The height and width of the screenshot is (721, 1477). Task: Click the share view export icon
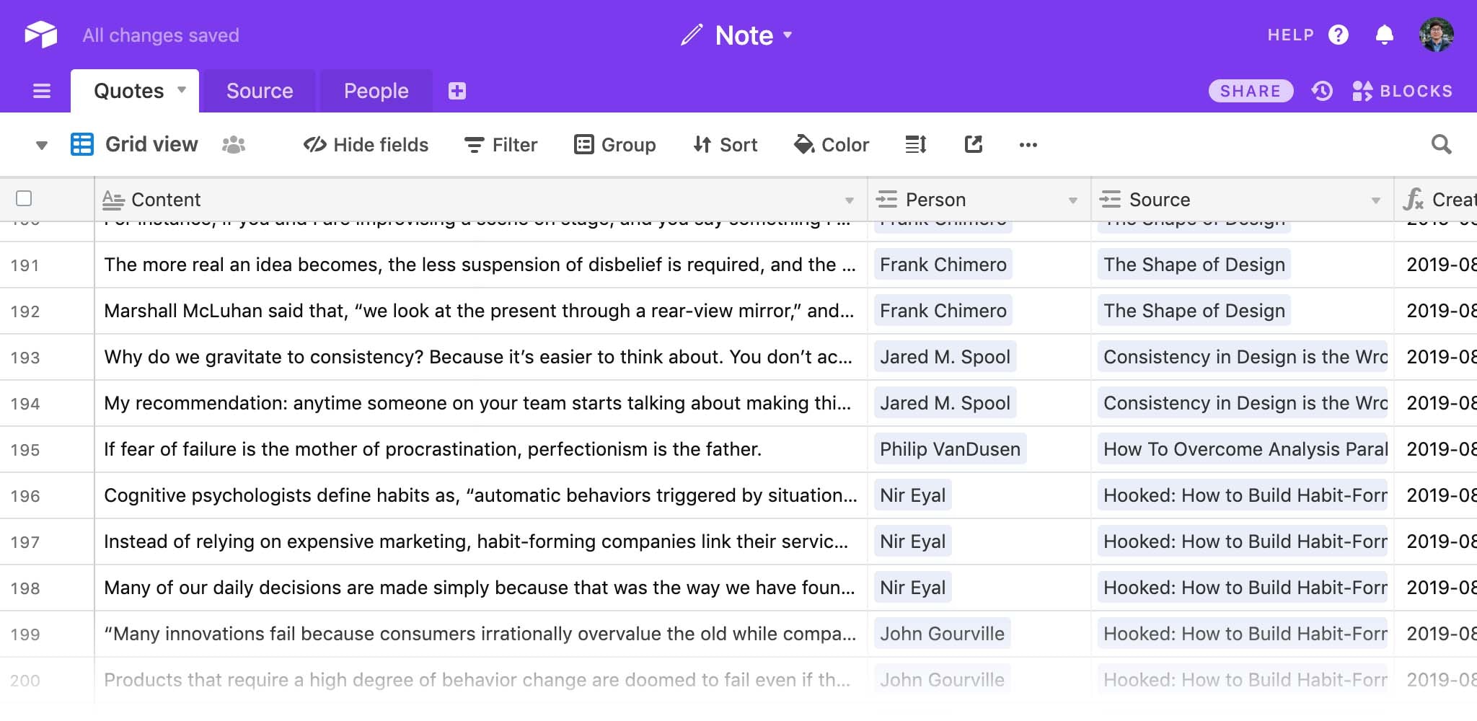[x=974, y=145]
